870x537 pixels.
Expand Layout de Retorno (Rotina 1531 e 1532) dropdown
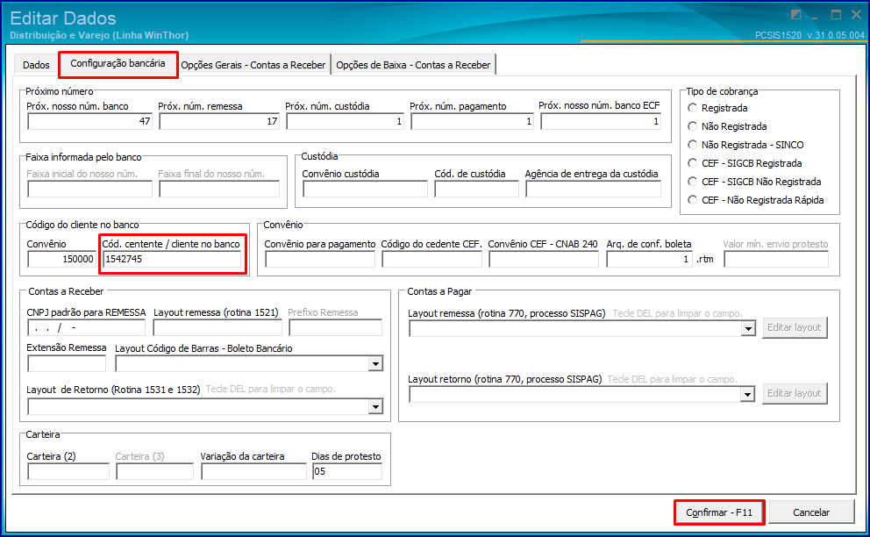[375, 407]
